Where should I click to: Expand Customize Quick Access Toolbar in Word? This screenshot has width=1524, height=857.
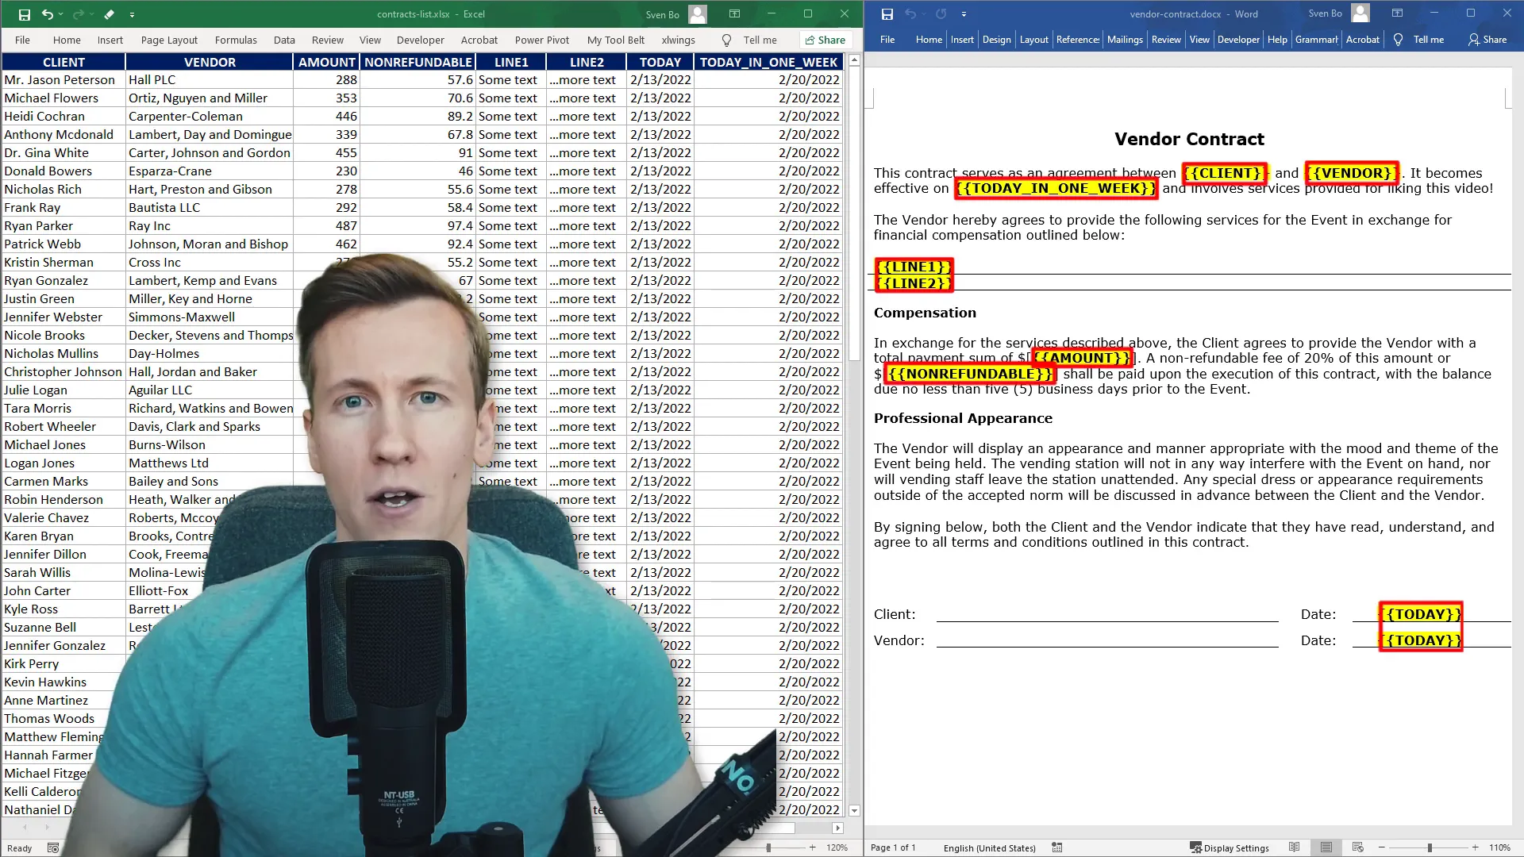(964, 14)
